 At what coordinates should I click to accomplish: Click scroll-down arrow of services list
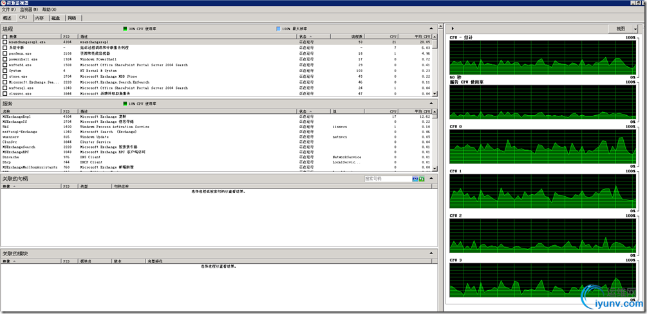[435, 170]
